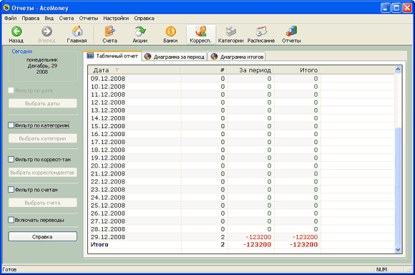
Task: Sort by the Дата column header arrow
Action: (117, 70)
